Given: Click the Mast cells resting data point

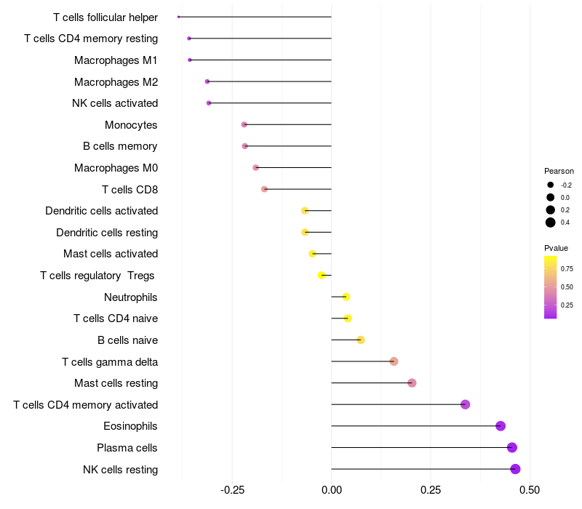Looking at the screenshot, I should point(412,383).
